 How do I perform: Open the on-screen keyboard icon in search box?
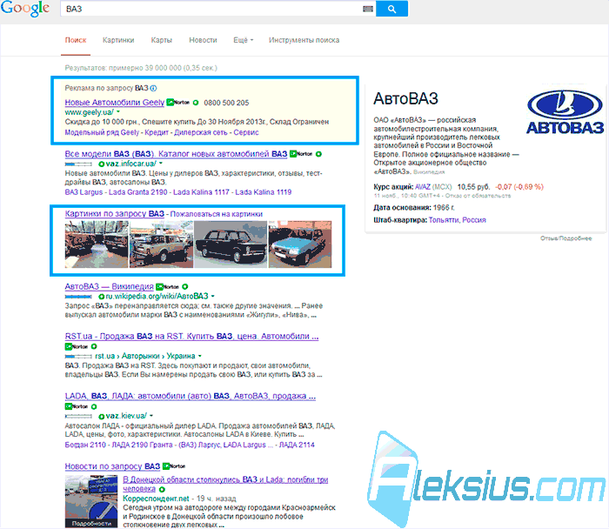pyautogui.click(x=368, y=9)
